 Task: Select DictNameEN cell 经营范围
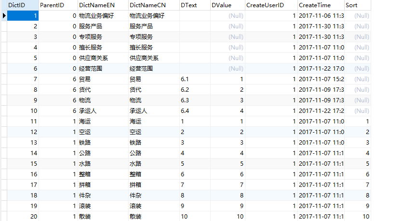(x=103, y=69)
